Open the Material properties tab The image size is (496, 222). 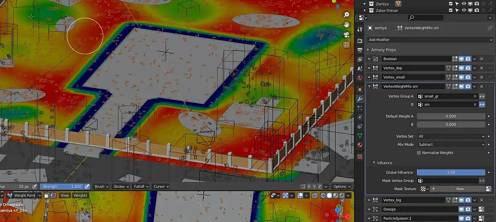(360, 145)
